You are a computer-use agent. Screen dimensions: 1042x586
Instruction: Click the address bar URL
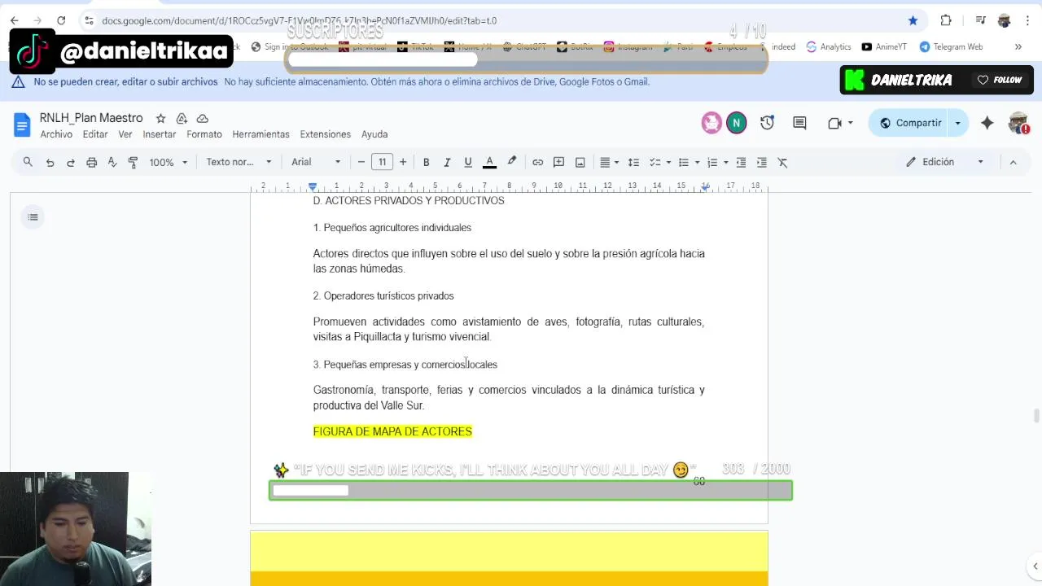[x=299, y=20]
